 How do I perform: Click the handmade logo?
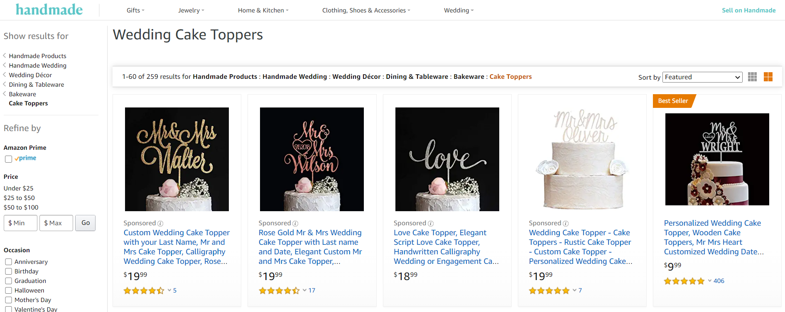(49, 10)
